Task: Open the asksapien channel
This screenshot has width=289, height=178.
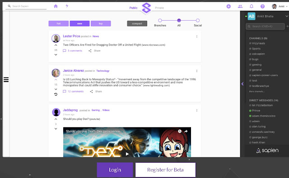Action: [x=257, y=54]
